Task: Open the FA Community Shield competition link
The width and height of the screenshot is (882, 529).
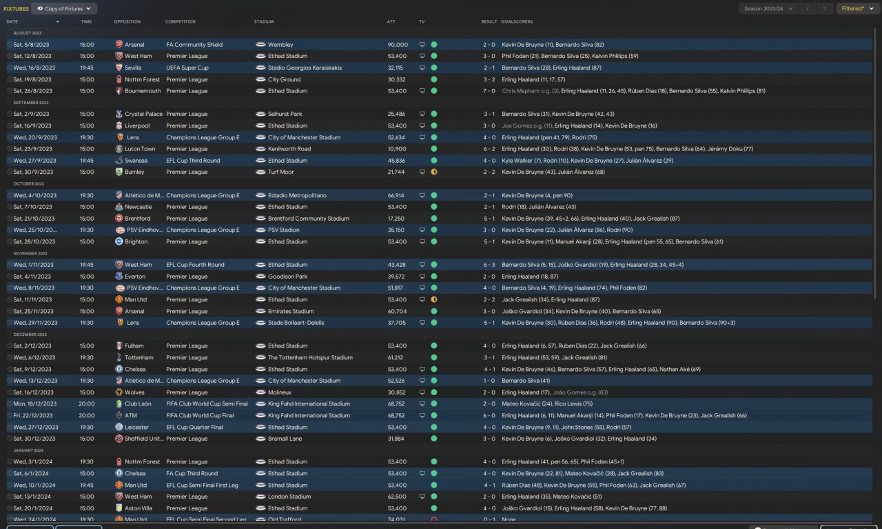Action: [194, 45]
